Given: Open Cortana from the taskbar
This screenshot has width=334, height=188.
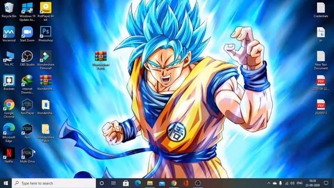Looking at the screenshot, I should tap(102, 183).
